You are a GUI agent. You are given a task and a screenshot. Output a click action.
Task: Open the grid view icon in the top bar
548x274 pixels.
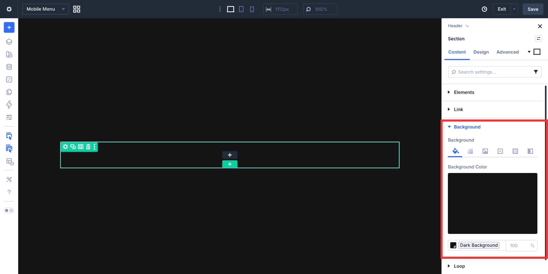tap(77, 9)
